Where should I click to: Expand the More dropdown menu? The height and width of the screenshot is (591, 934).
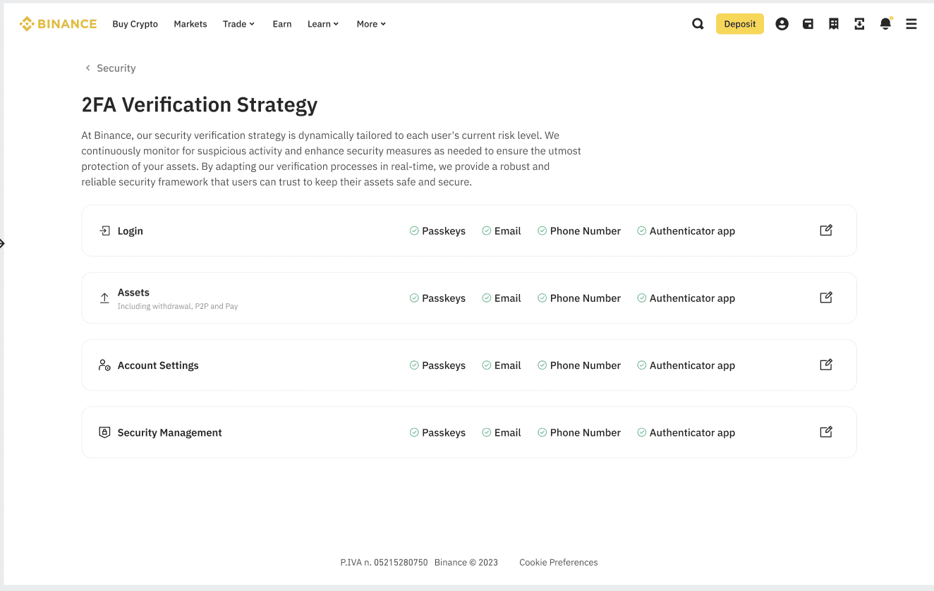(x=371, y=24)
